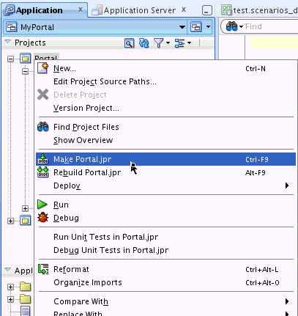
Task: Switch to the Application Server tab
Action: click(x=139, y=10)
